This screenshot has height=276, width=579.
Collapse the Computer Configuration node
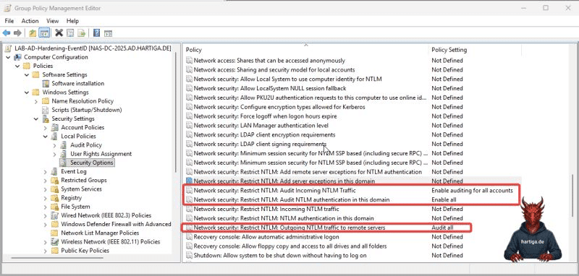[x=8, y=57]
